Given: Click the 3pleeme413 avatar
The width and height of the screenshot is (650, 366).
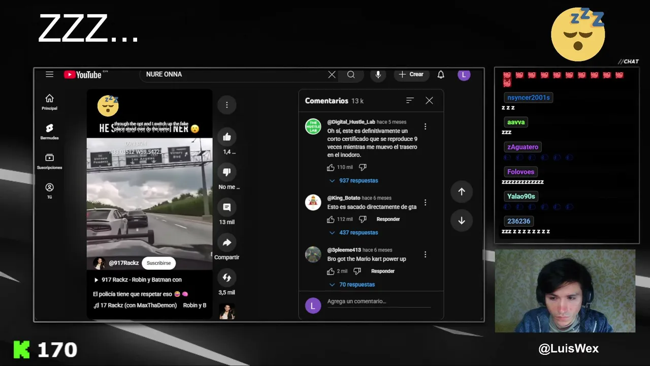Looking at the screenshot, I should click(x=313, y=254).
